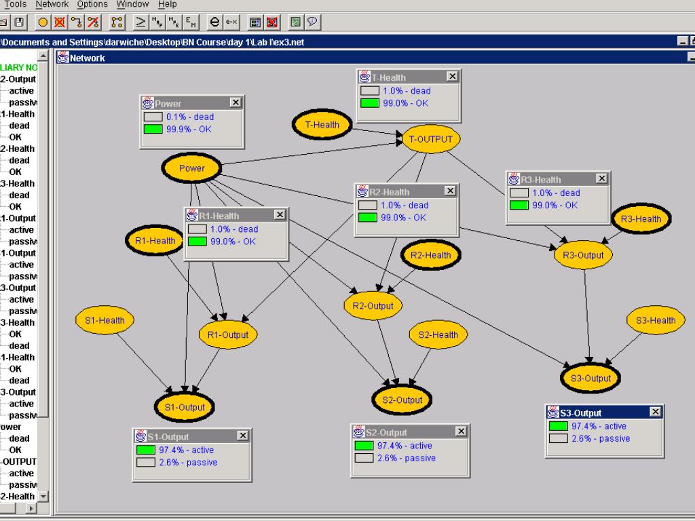
Task: Select the '-OUTPUT' variable in tree
Action: (x=18, y=461)
